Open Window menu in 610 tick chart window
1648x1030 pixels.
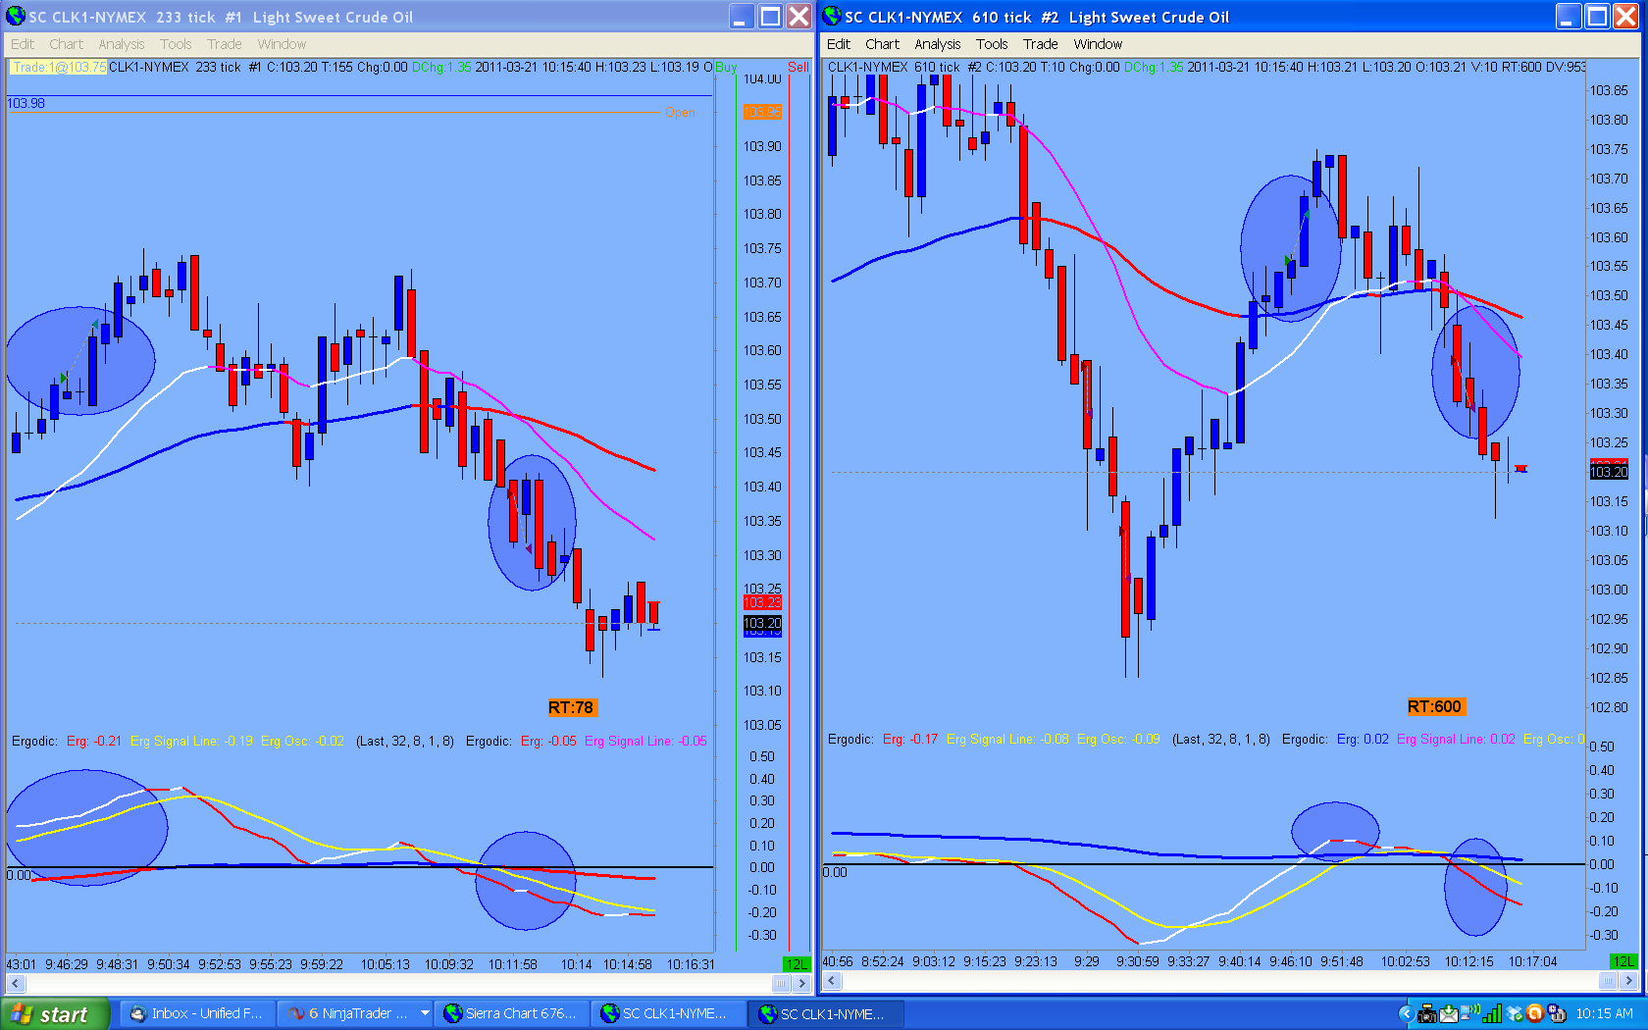point(1098,44)
